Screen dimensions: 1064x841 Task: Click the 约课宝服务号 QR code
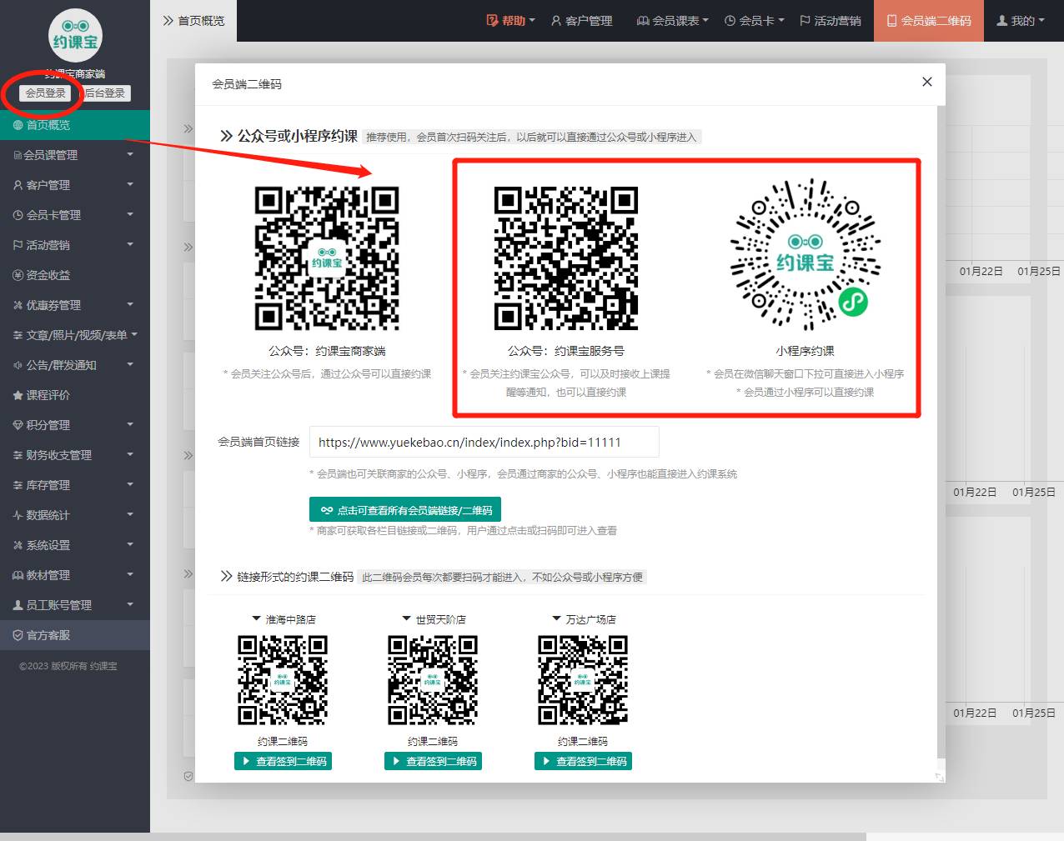point(566,258)
